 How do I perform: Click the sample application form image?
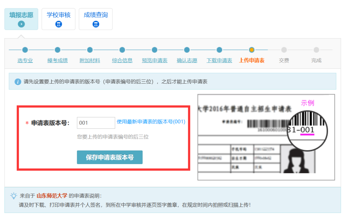(x=266, y=137)
